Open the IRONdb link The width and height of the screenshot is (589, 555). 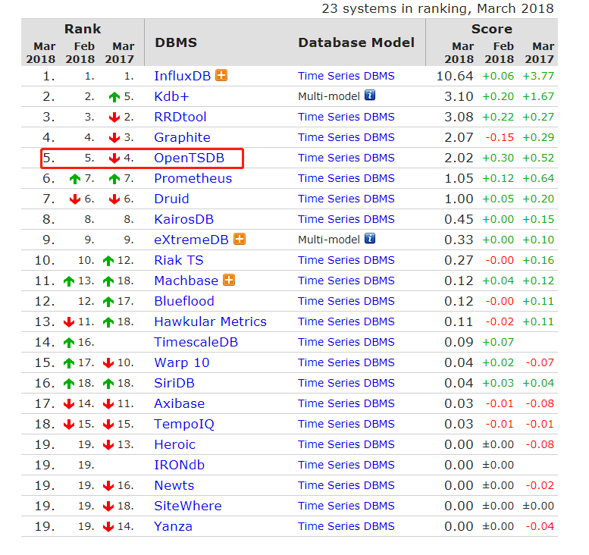point(180,466)
